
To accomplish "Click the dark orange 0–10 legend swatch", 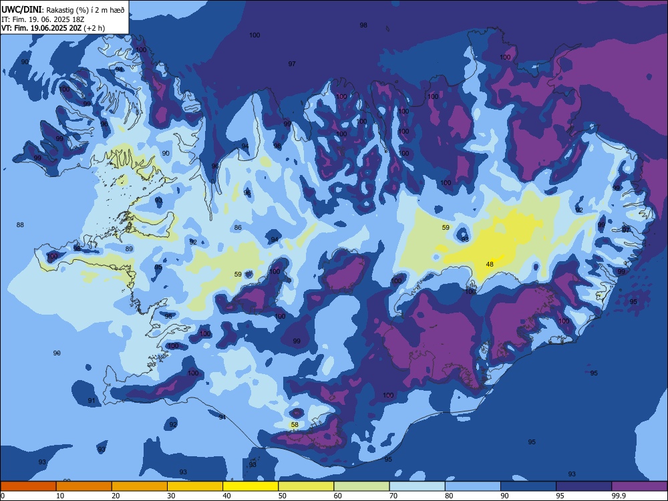I will coord(28,486).
